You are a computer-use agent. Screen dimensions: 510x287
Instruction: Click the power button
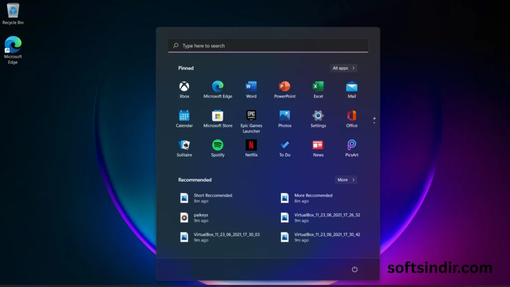pyautogui.click(x=355, y=269)
